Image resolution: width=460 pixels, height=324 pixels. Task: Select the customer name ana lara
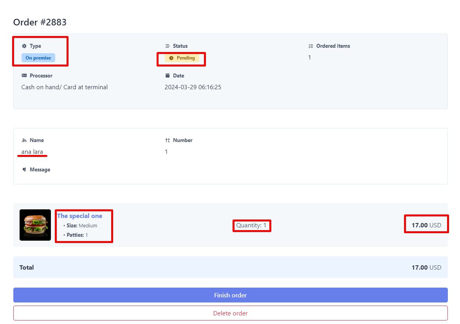click(32, 152)
